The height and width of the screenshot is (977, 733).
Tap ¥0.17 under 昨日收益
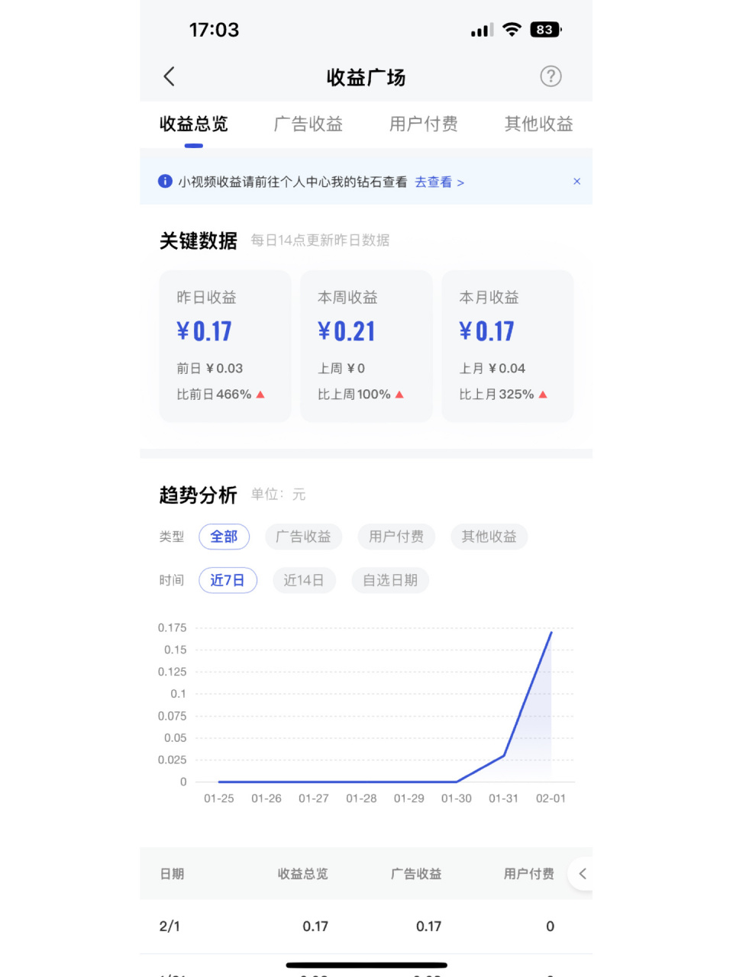[x=204, y=331]
